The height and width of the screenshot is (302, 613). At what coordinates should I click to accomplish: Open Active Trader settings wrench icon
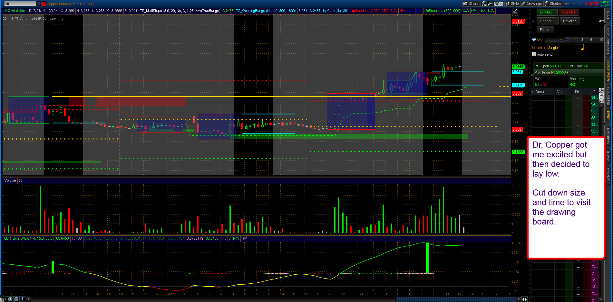coord(601,21)
